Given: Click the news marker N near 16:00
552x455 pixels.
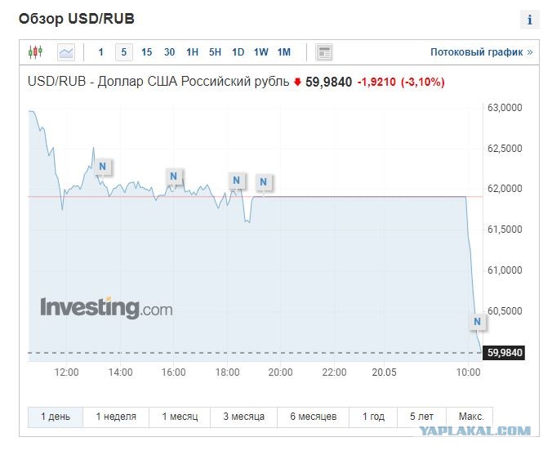Looking at the screenshot, I should (x=174, y=176).
